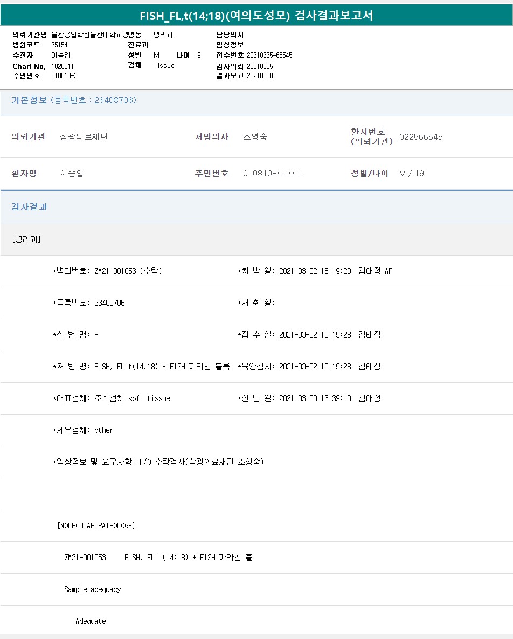Click the 대표검체 soft tissue line

(x=112, y=398)
